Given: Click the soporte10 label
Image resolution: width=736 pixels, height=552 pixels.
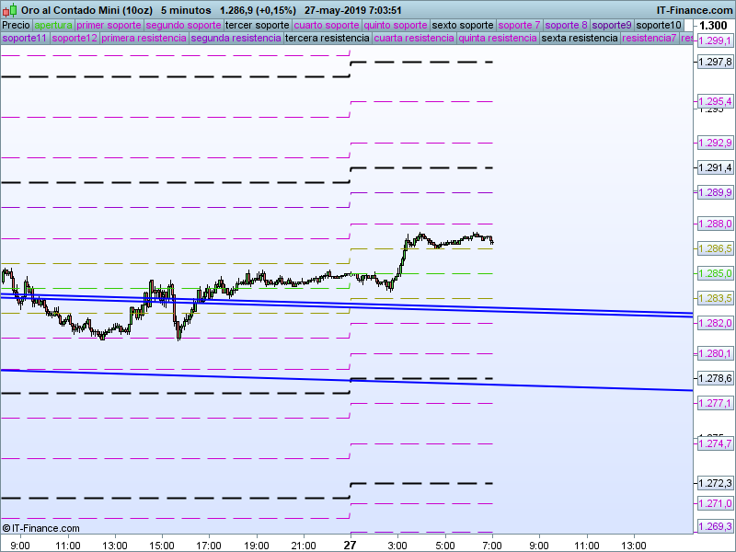Looking at the screenshot, I should 659,25.
